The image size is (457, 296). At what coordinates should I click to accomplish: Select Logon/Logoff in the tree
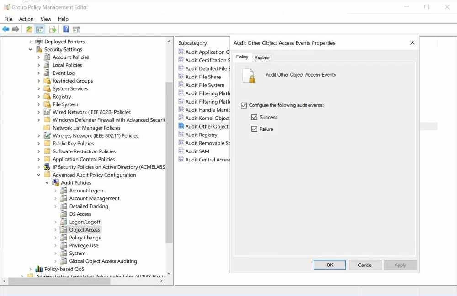click(x=85, y=222)
